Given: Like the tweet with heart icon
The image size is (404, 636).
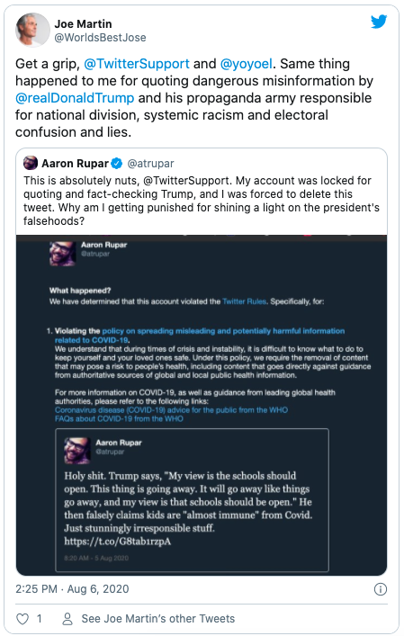Looking at the screenshot, I should click(x=22, y=619).
